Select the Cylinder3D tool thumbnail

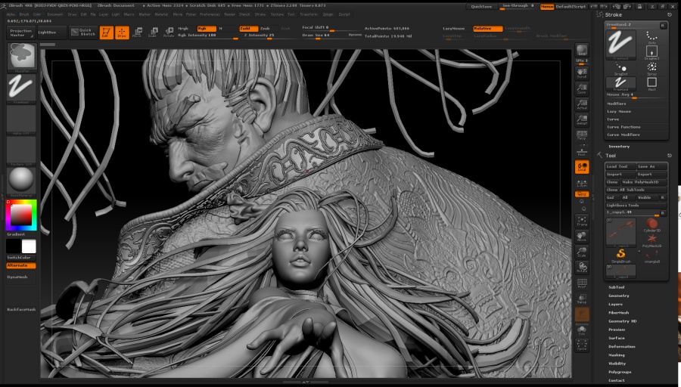point(651,225)
